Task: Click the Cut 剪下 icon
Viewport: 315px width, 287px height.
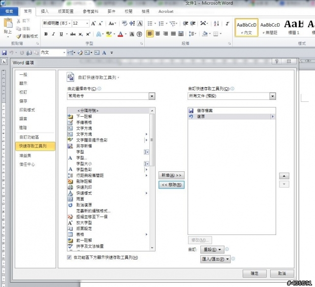Action: pos(24,21)
